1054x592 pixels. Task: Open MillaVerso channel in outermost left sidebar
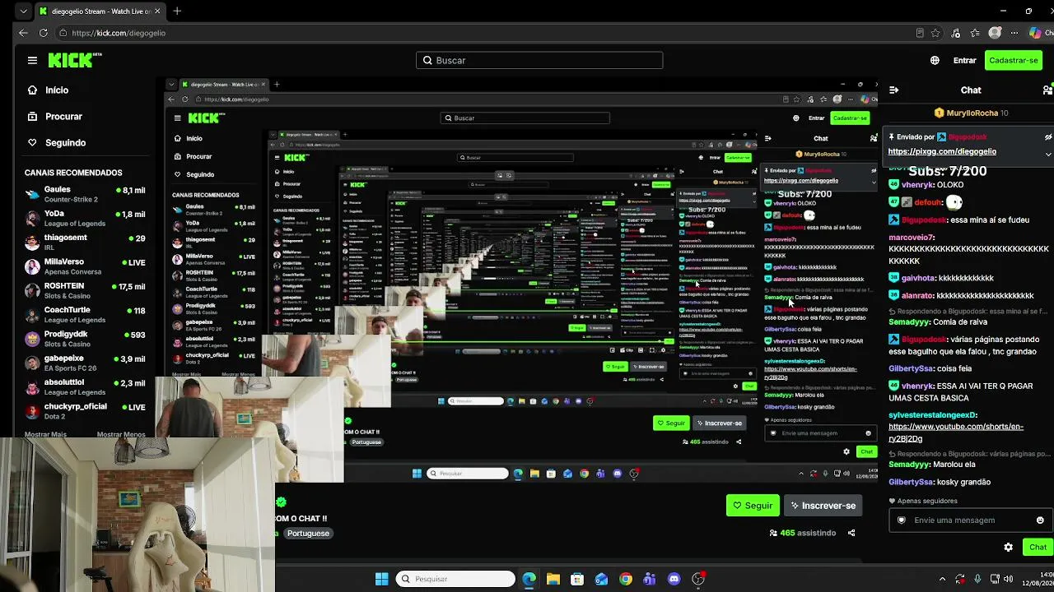pyautogui.click(x=85, y=266)
